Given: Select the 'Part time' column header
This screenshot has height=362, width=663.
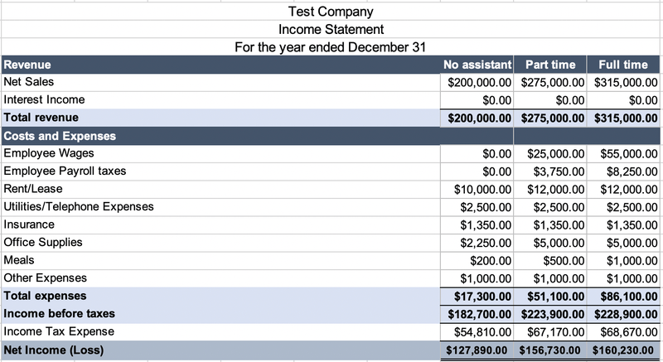Looking at the screenshot, I should click(x=550, y=65).
